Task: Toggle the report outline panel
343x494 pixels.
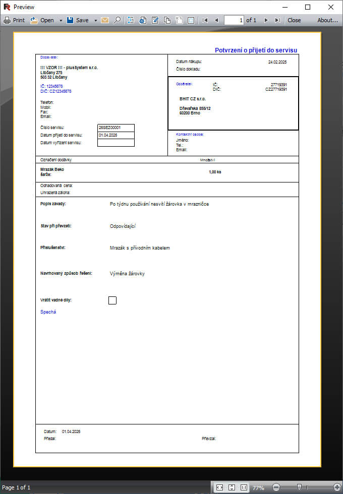Action: coord(131,20)
